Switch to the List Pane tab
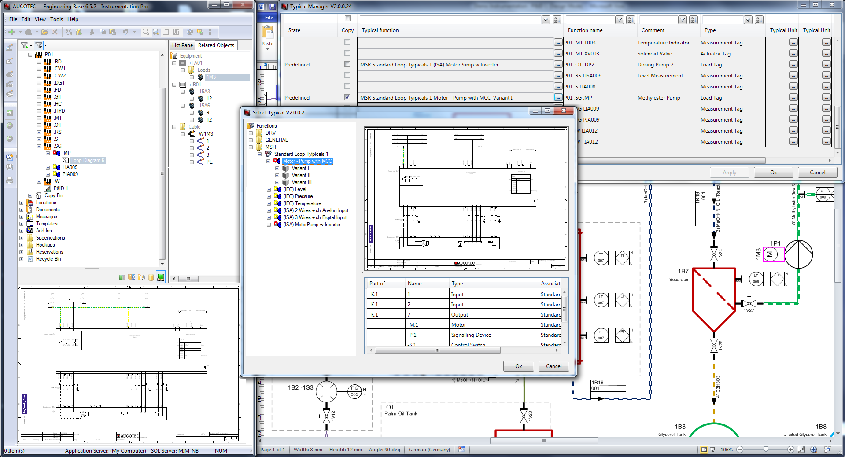This screenshot has height=457, width=845. 182,45
